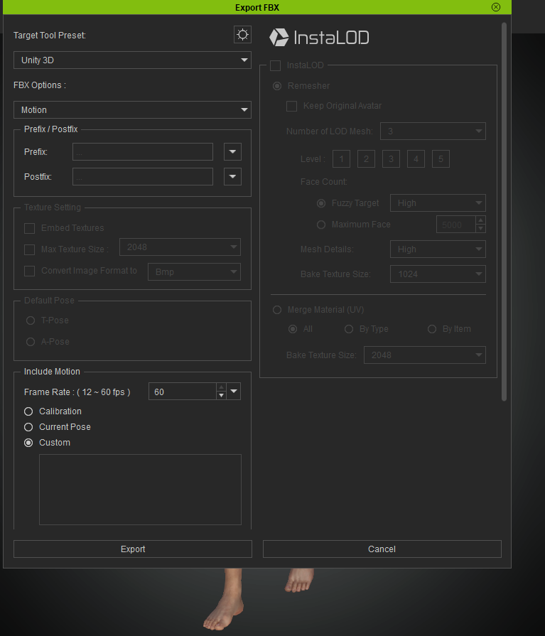Open the Postfix preset arrow button
This screenshot has width=545, height=636.
[232, 177]
